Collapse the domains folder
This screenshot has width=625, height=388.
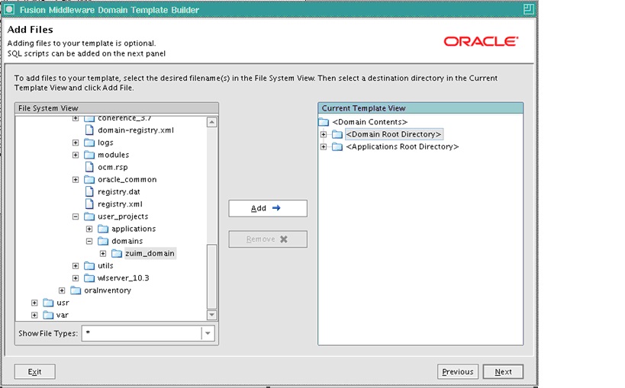[x=89, y=242]
